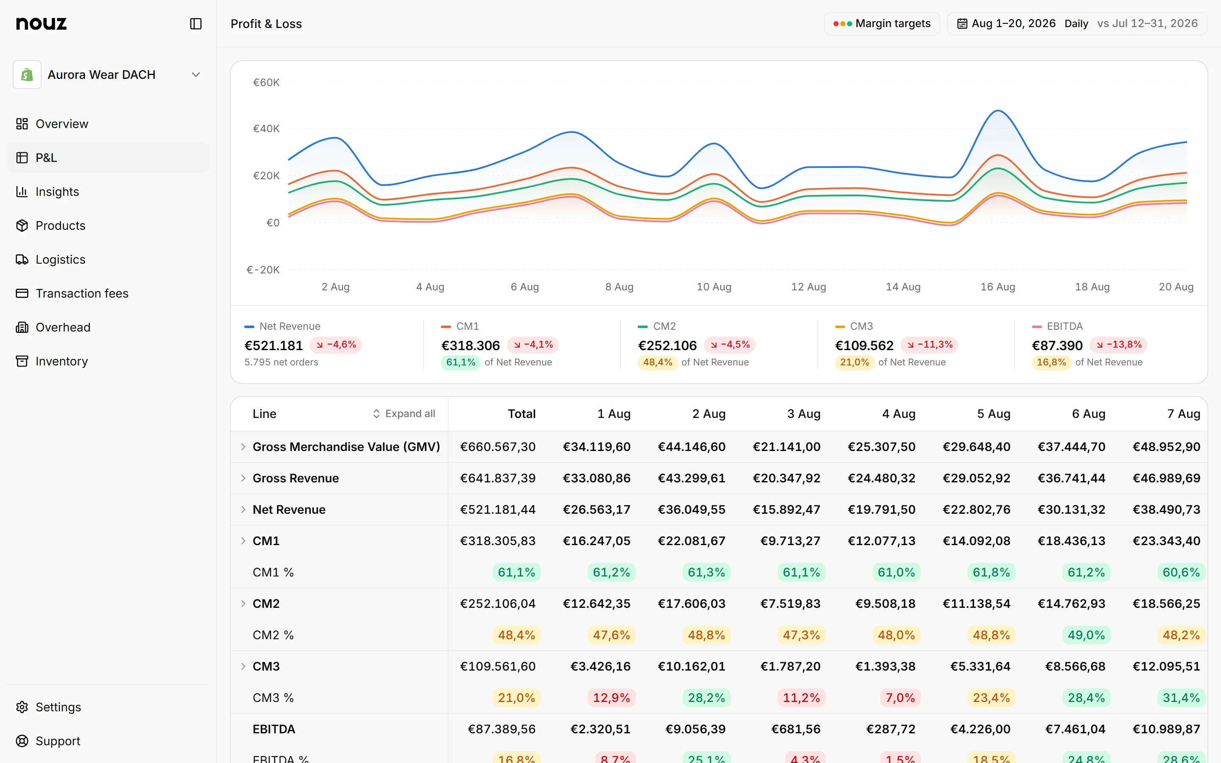
Task: Click the Shopify store icon
Action: [27, 75]
